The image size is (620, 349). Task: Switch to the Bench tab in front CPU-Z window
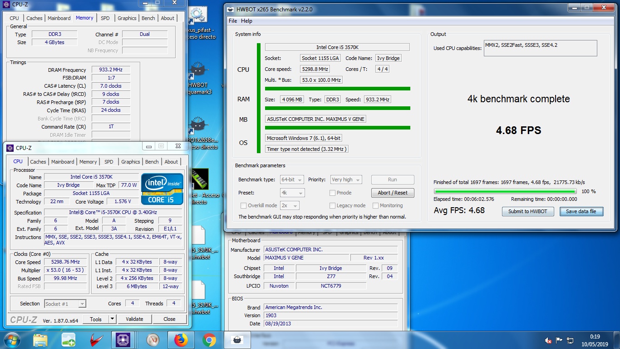(x=152, y=162)
